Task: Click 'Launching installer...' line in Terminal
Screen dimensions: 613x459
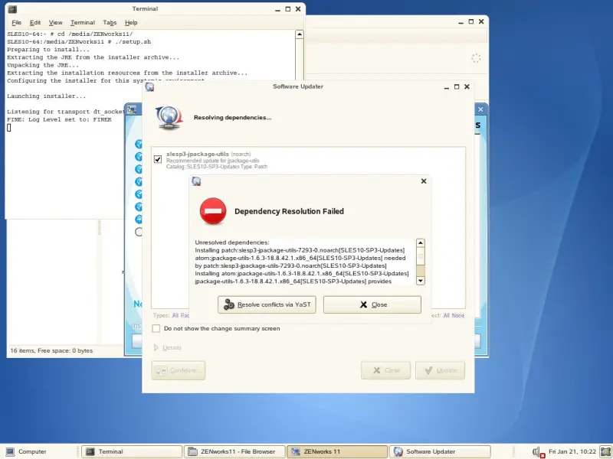Action: (46, 96)
